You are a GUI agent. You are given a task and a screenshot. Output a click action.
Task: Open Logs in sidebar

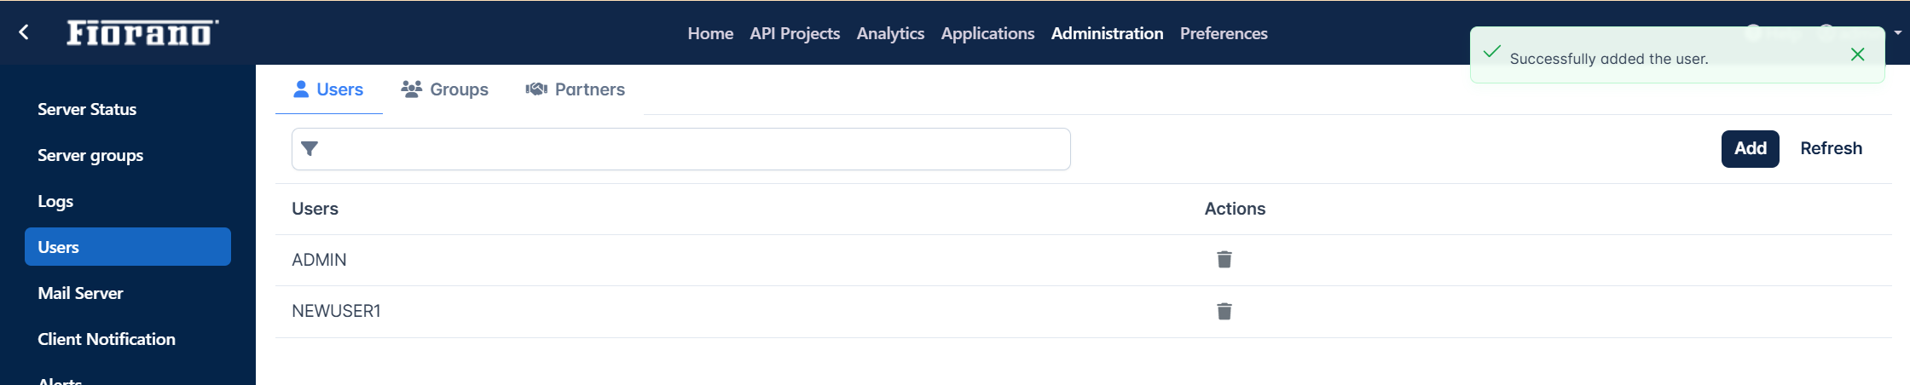click(55, 201)
